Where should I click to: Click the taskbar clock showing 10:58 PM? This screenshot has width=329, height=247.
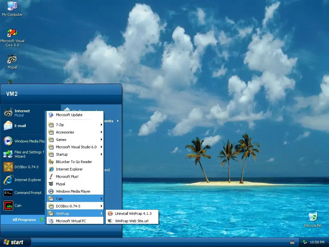click(x=317, y=242)
